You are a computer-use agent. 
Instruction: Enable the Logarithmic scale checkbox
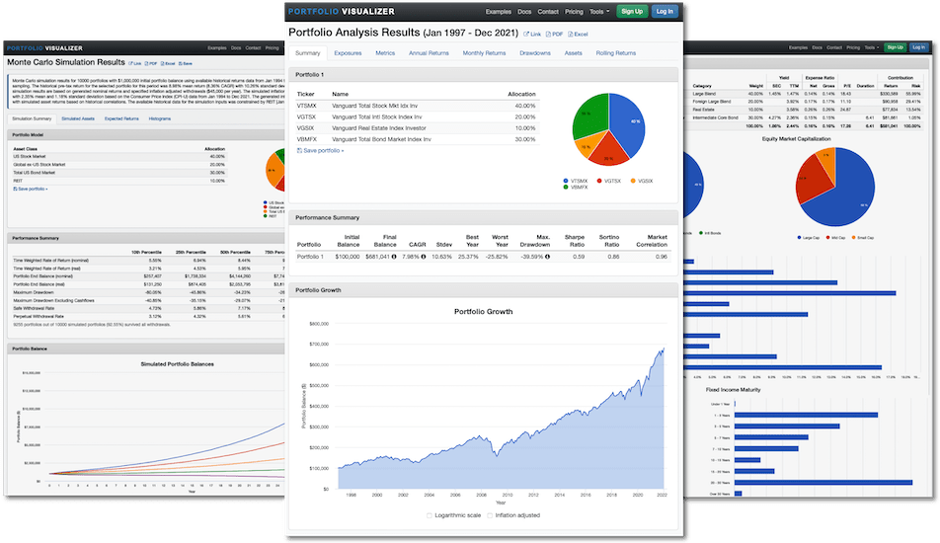[x=430, y=515]
